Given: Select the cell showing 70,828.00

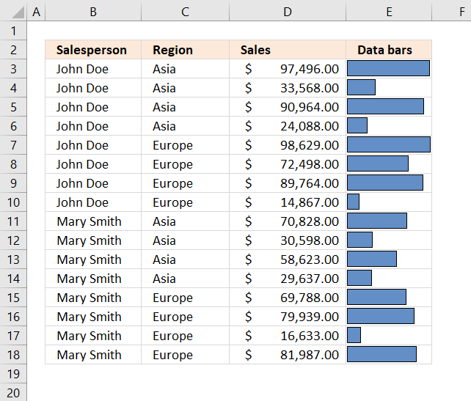Looking at the screenshot, I should pos(288,221).
